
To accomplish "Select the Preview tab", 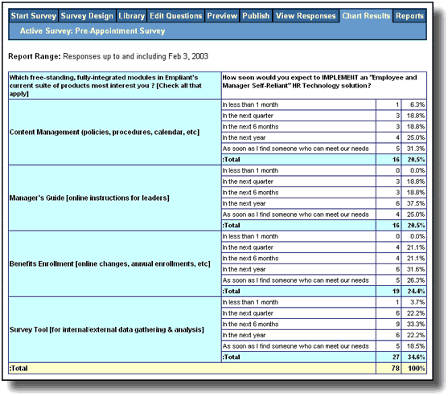I will coord(222,16).
